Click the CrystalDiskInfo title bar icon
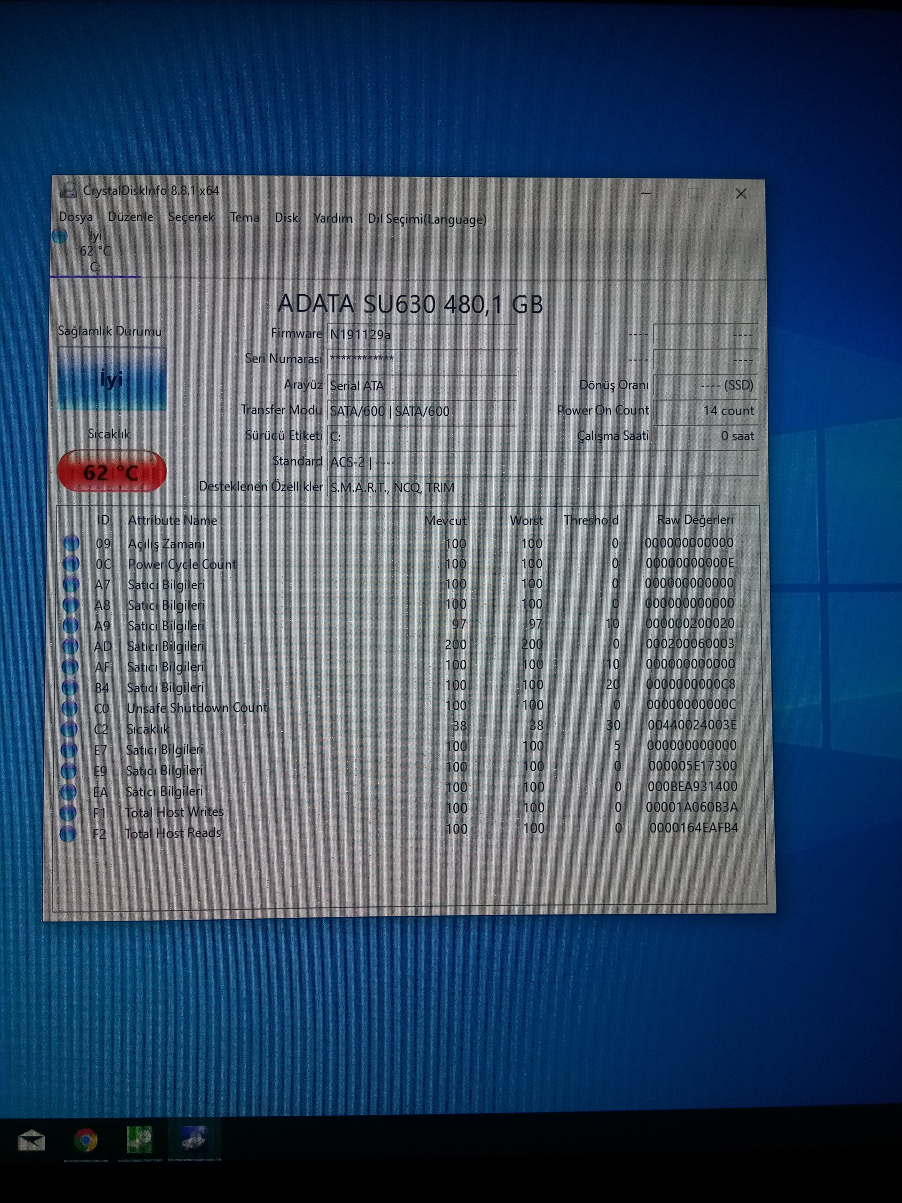Image resolution: width=902 pixels, height=1203 pixels. point(69,190)
